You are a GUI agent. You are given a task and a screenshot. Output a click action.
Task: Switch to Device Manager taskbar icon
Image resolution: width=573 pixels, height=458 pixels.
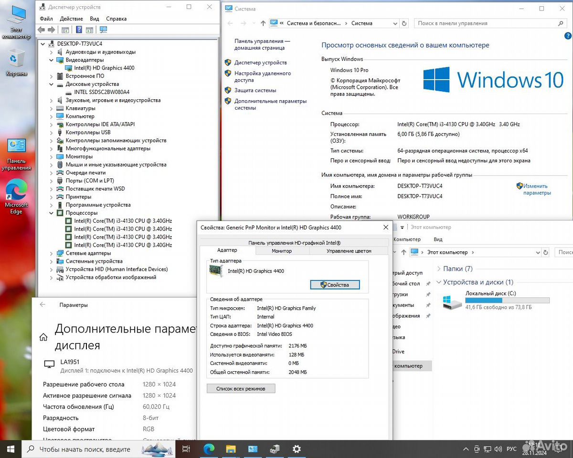pos(275,449)
